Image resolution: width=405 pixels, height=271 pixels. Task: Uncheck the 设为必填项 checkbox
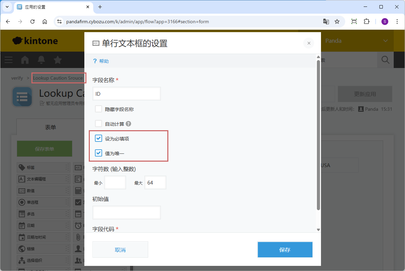click(99, 138)
